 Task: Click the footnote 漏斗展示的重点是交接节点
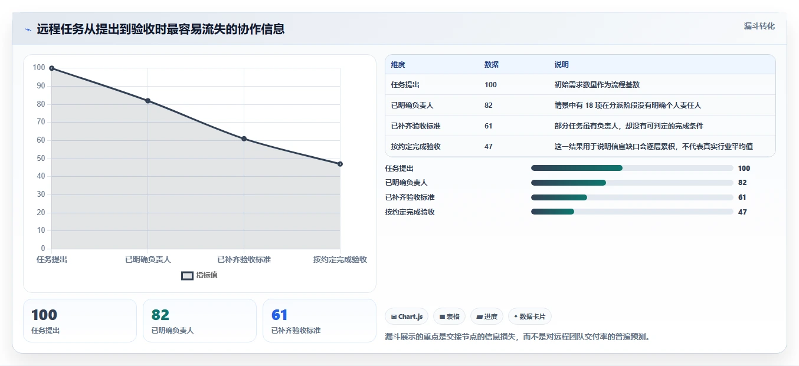[517, 338]
